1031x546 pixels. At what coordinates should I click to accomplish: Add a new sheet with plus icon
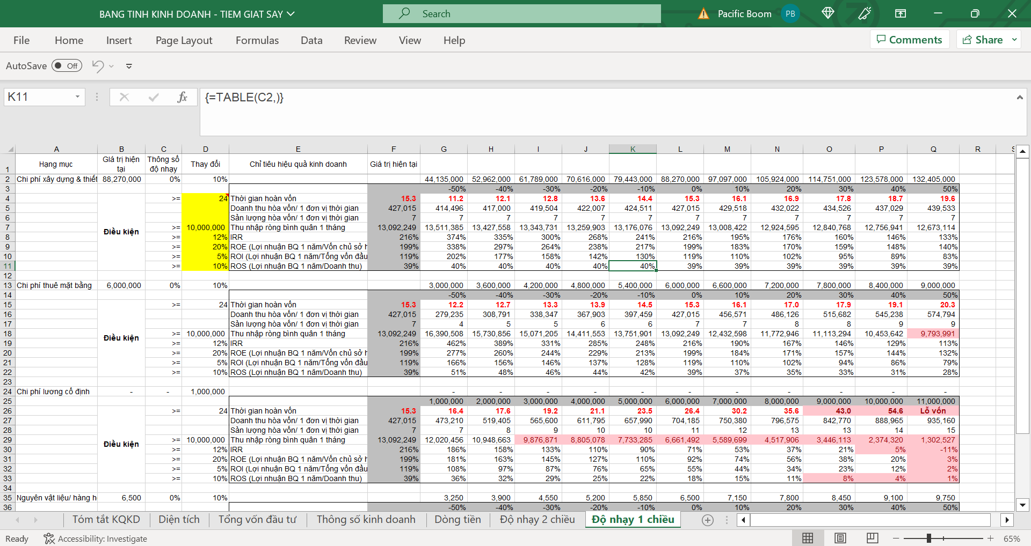[708, 520]
